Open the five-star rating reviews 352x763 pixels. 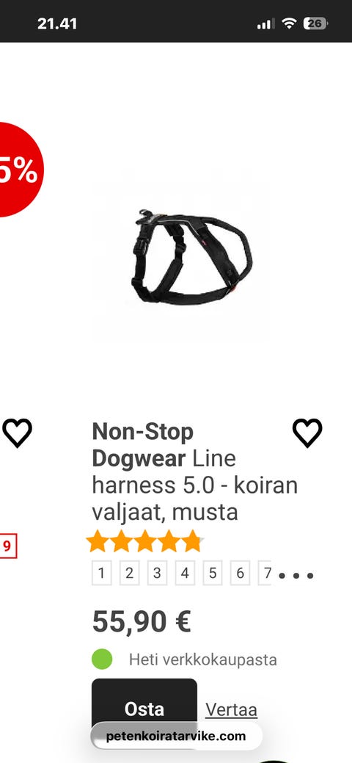[x=145, y=541]
